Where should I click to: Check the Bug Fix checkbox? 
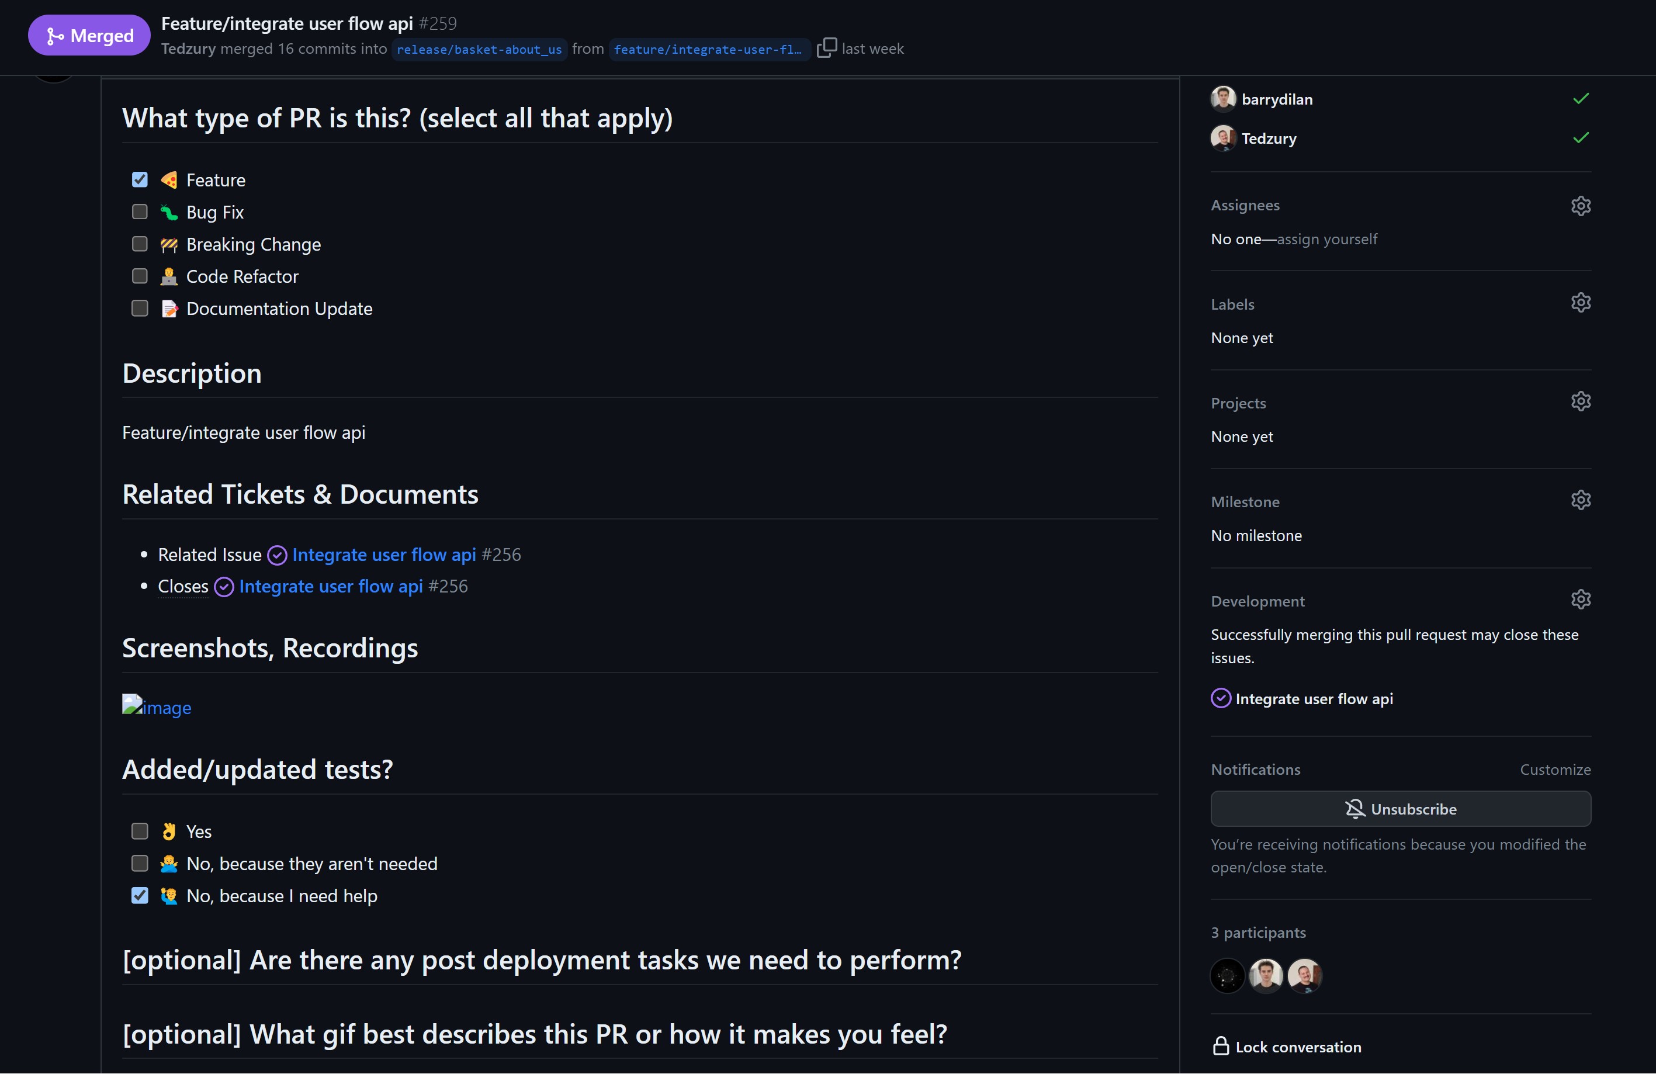(140, 212)
